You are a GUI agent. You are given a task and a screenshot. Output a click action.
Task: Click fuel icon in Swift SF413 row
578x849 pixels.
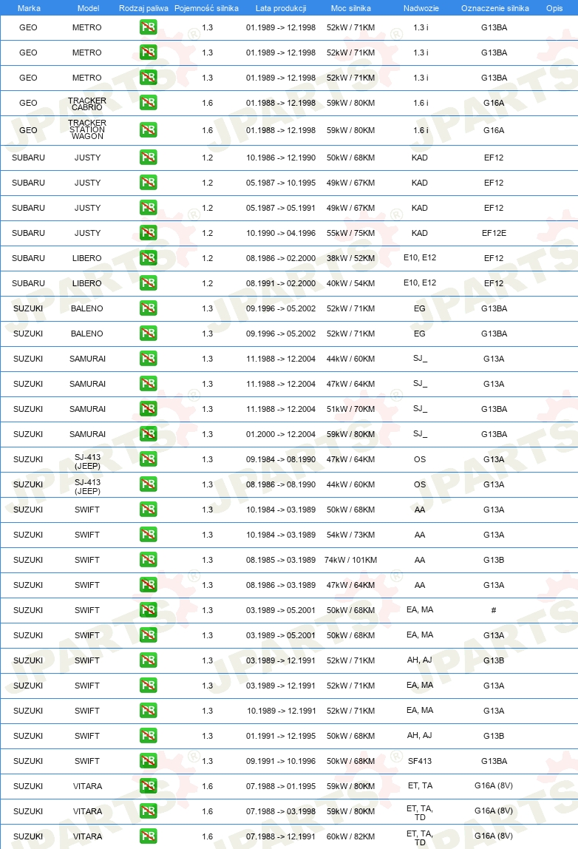[149, 761]
